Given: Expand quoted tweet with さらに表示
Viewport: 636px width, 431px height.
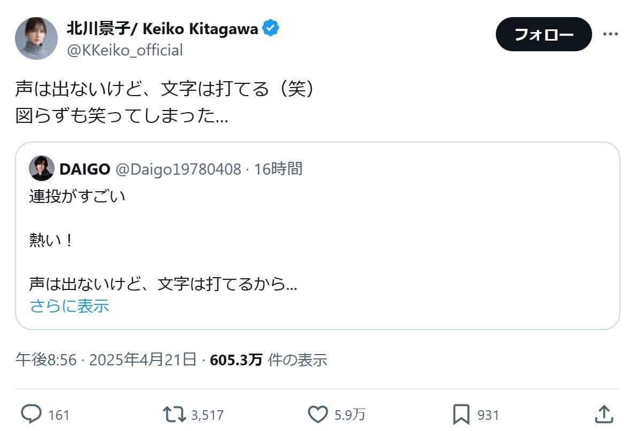Looking at the screenshot, I should (70, 306).
